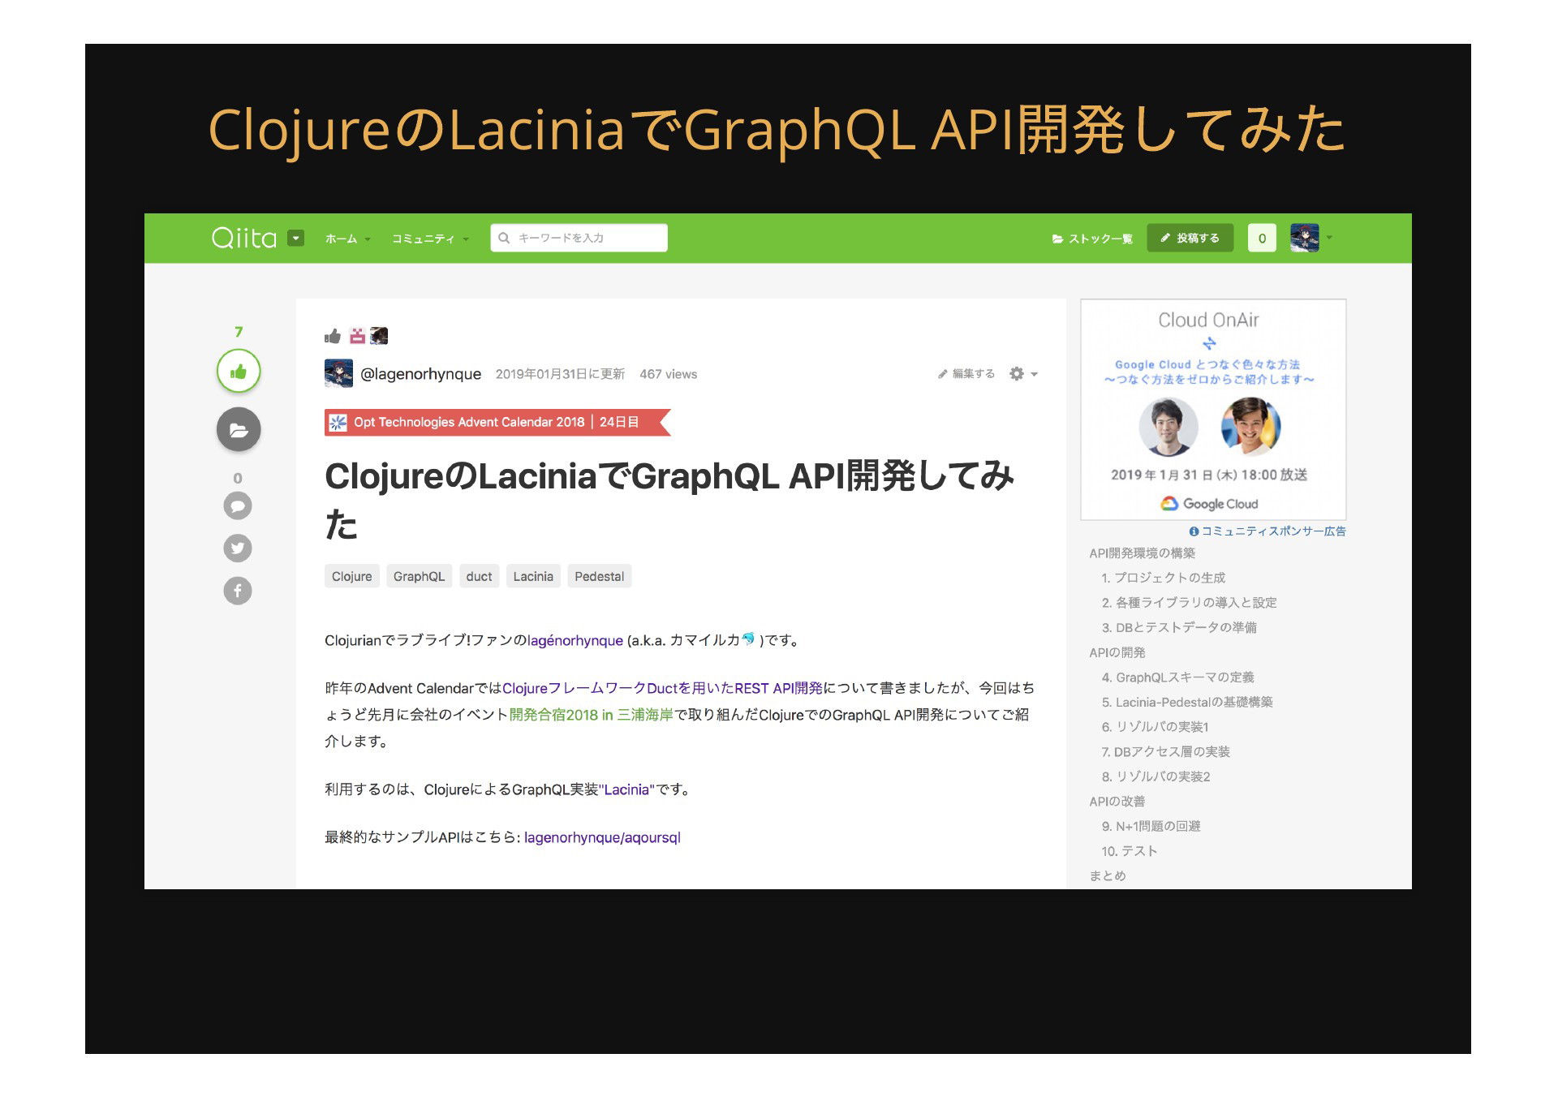Jump to 7. DBアクセス層の実装
1558x1101 pixels.
pos(1165,752)
